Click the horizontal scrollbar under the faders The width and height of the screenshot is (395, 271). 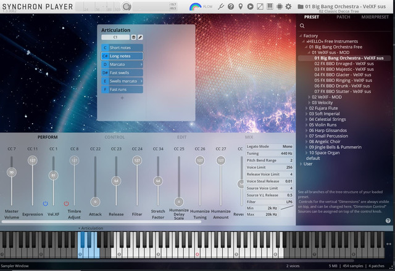click(x=101, y=222)
